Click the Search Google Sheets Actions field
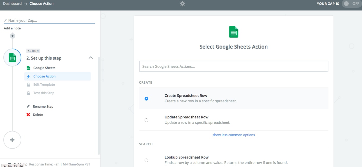362x167 pixels. [234, 66]
